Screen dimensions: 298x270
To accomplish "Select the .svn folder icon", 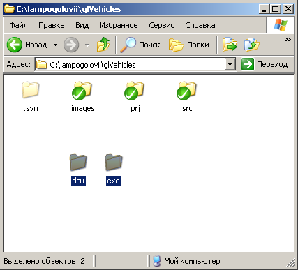I will (31, 89).
